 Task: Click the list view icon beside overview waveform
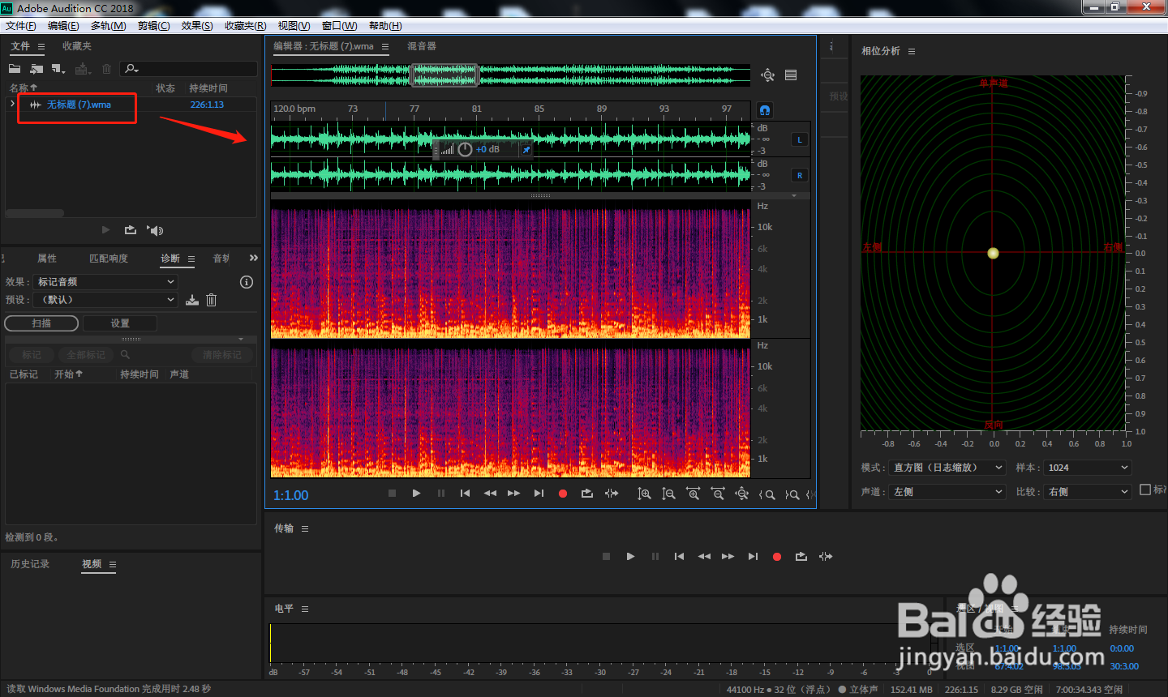(x=791, y=75)
